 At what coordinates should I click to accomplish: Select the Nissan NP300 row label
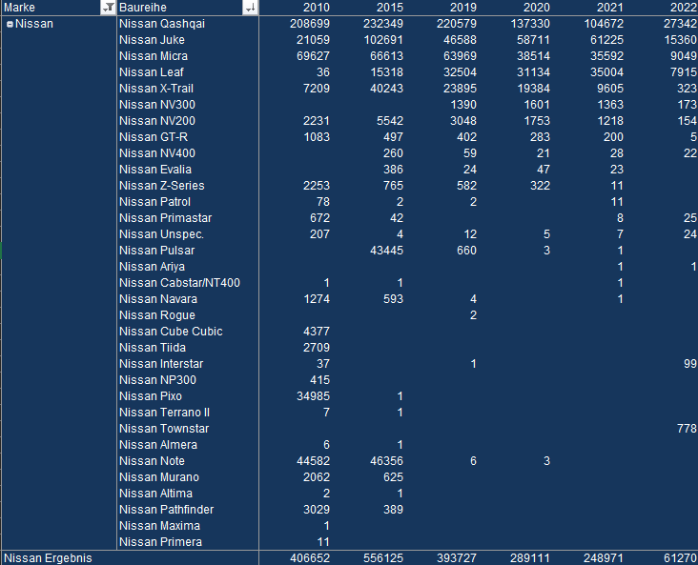[x=157, y=380]
